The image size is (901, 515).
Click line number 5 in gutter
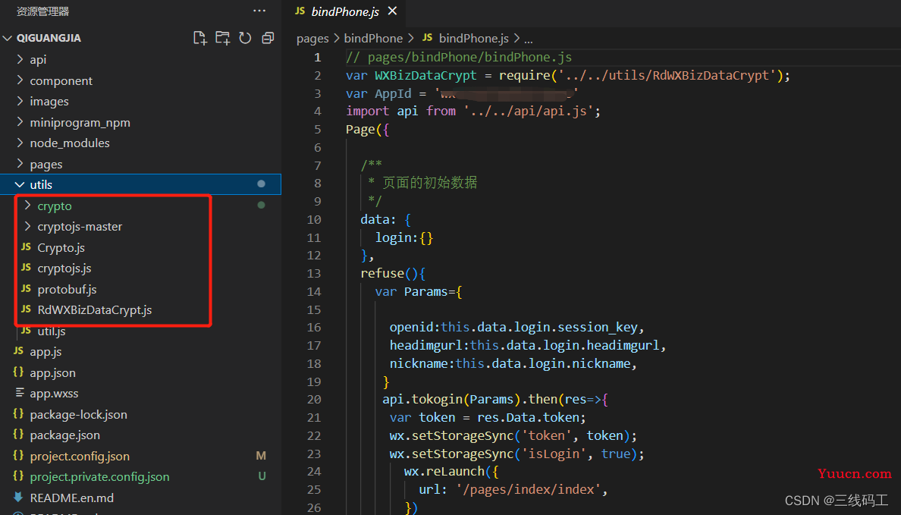pos(317,130)
